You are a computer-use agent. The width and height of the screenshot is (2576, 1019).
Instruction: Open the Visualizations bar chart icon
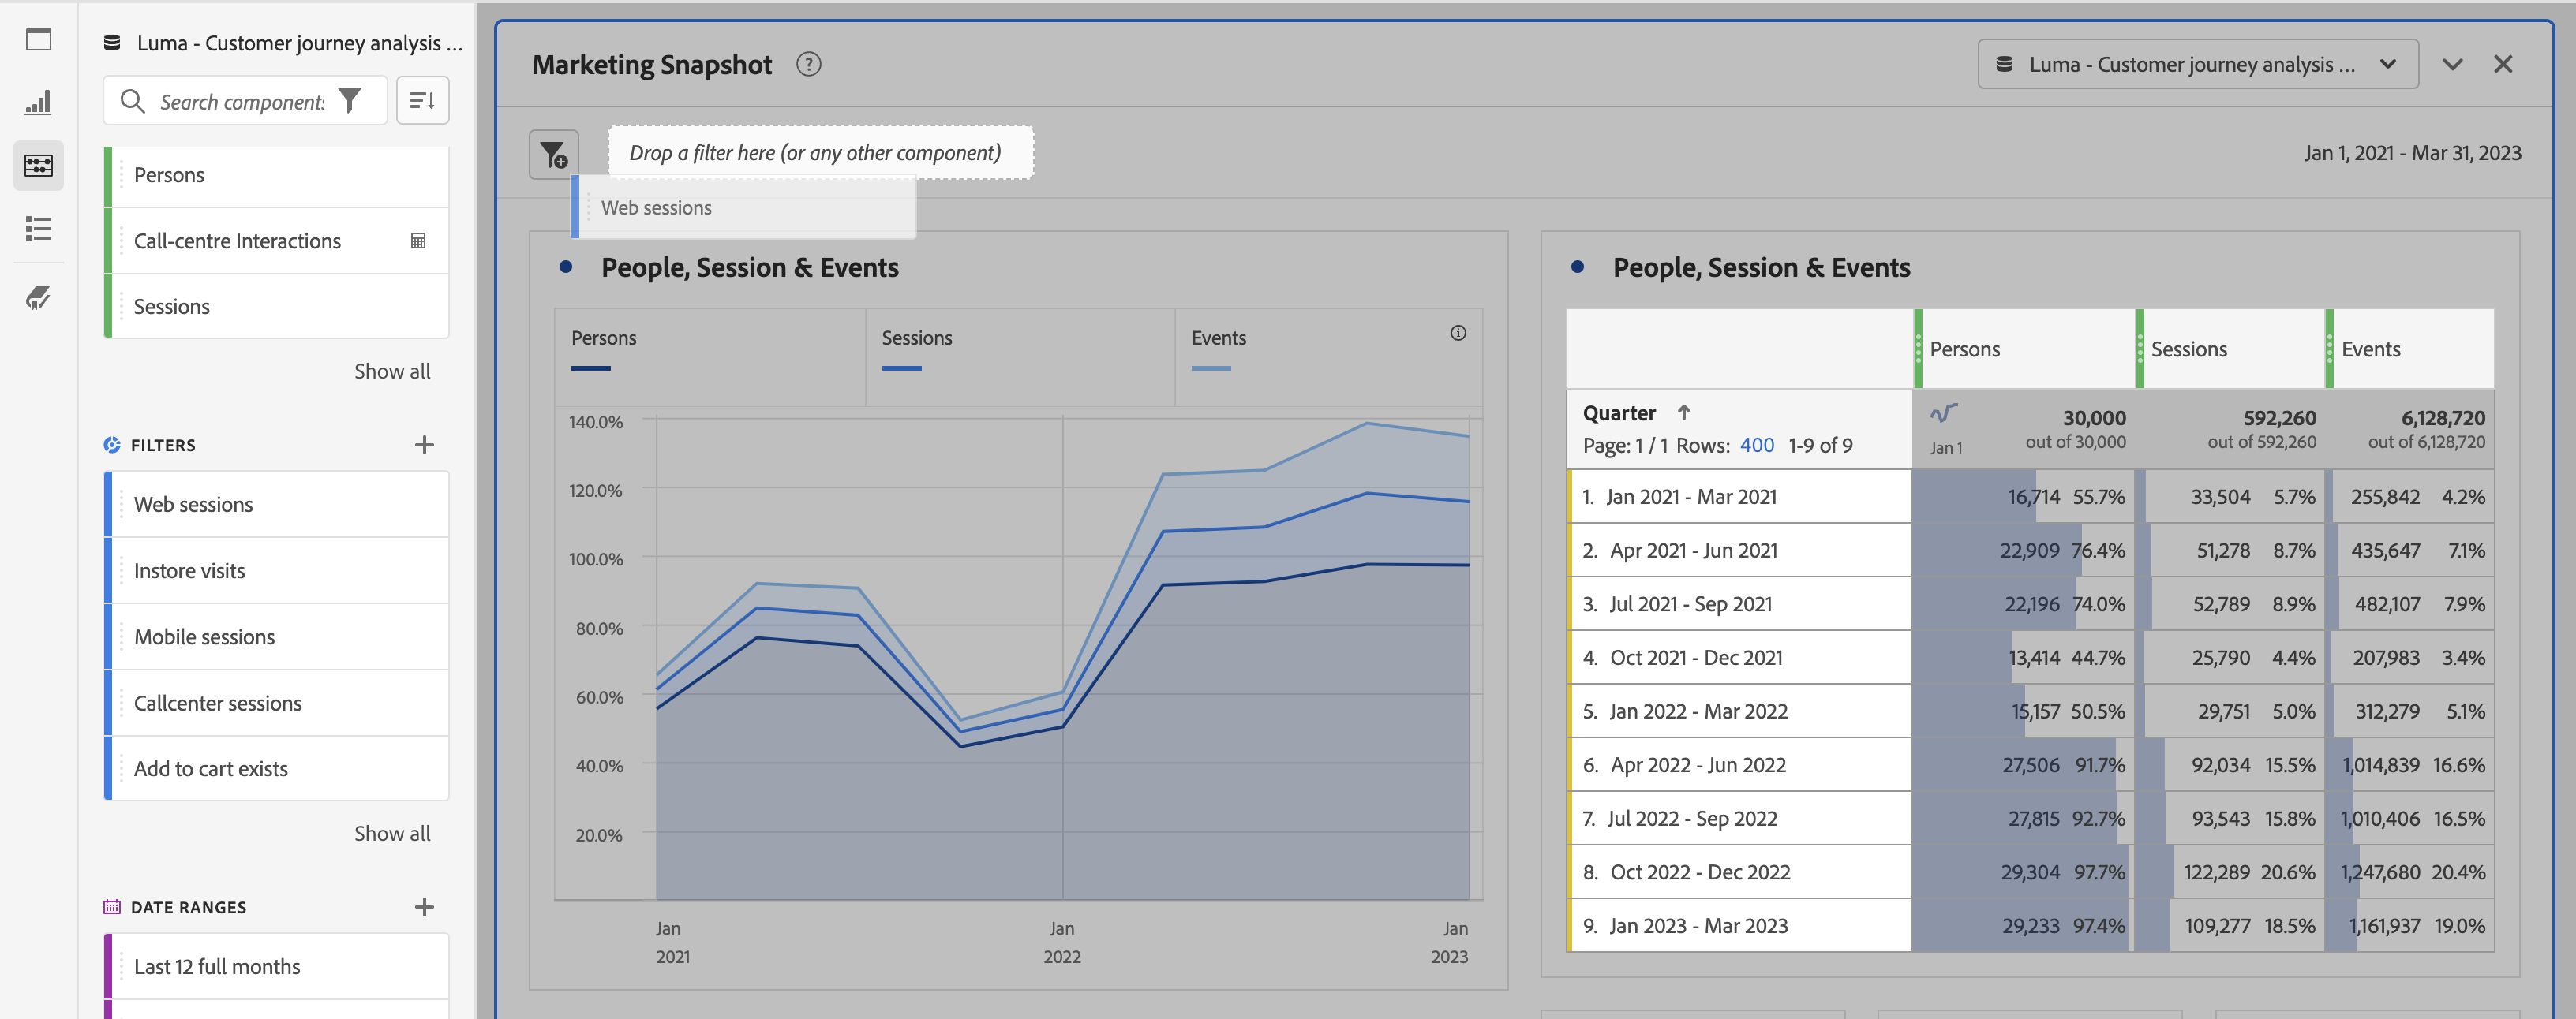point(38,102)
